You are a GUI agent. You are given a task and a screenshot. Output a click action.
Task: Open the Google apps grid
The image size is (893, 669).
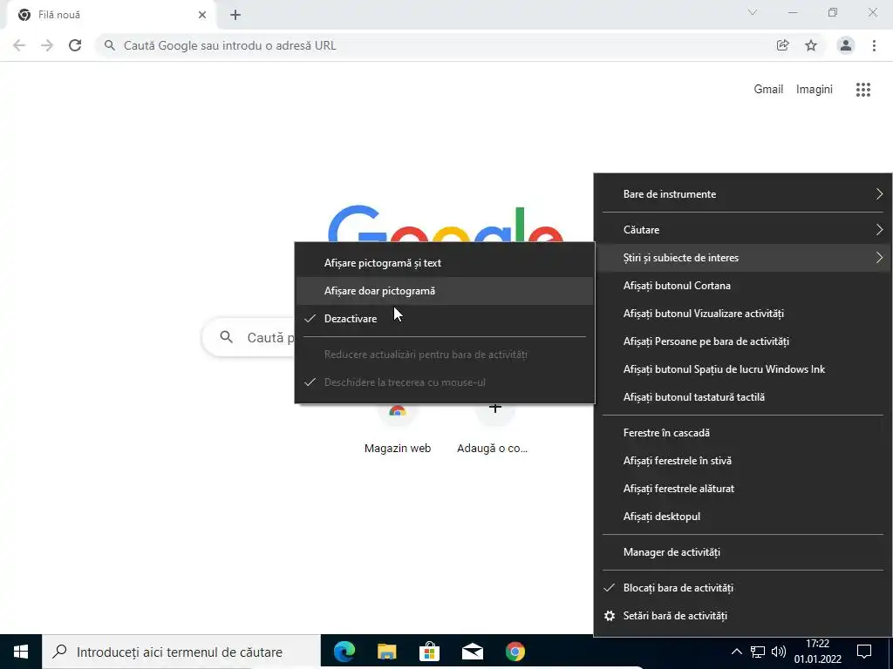863,90
